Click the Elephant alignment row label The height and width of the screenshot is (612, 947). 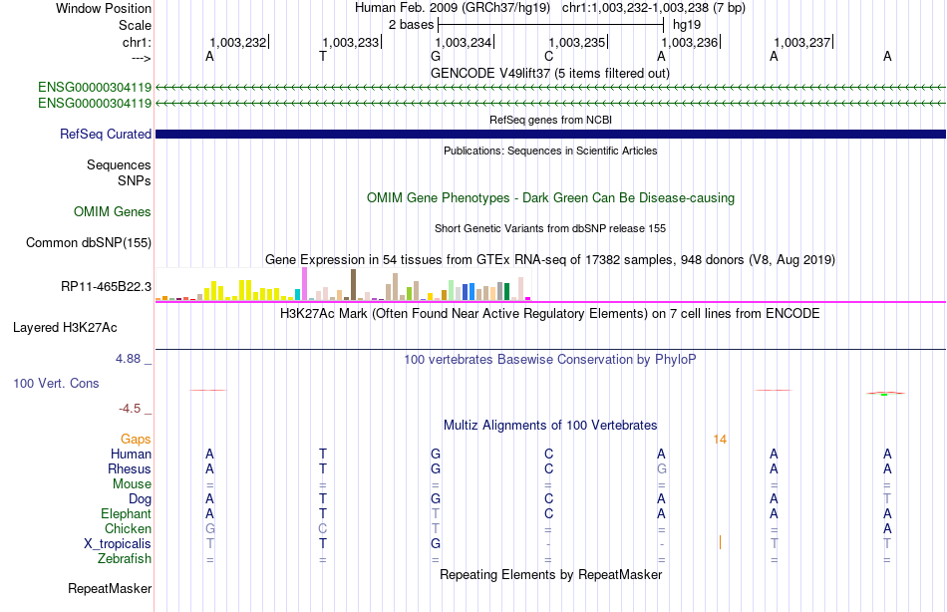(x=126, y=514)
